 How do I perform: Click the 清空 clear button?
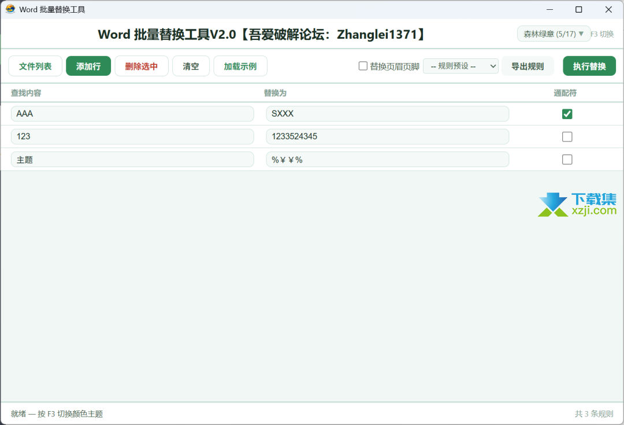(x=191, y=66)
